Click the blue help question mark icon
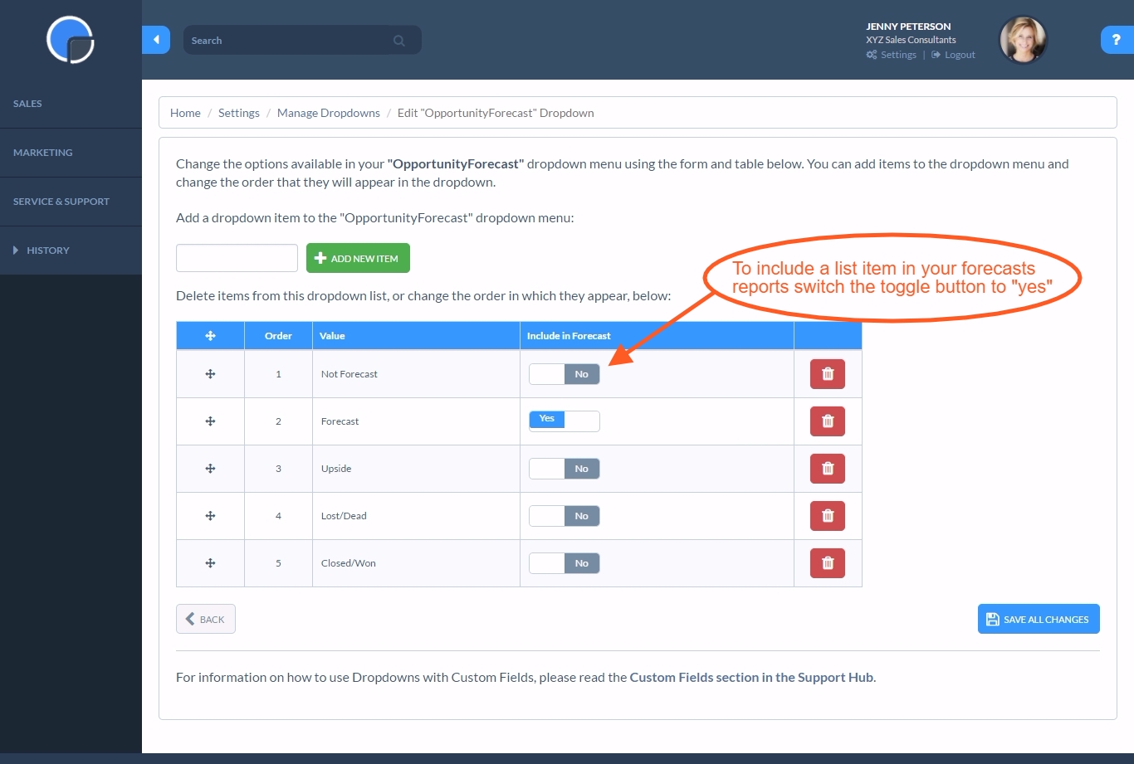The height and width of the screenshot is (764, 1134). point(1116,39)
